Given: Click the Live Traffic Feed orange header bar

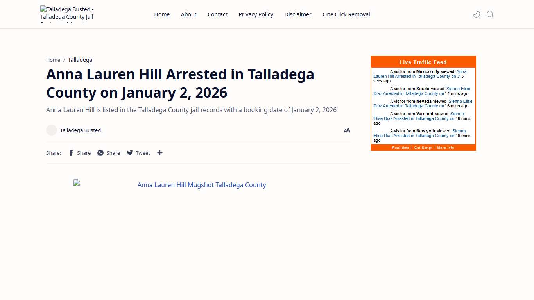Looking at the screenshot, I should [423, 62].
